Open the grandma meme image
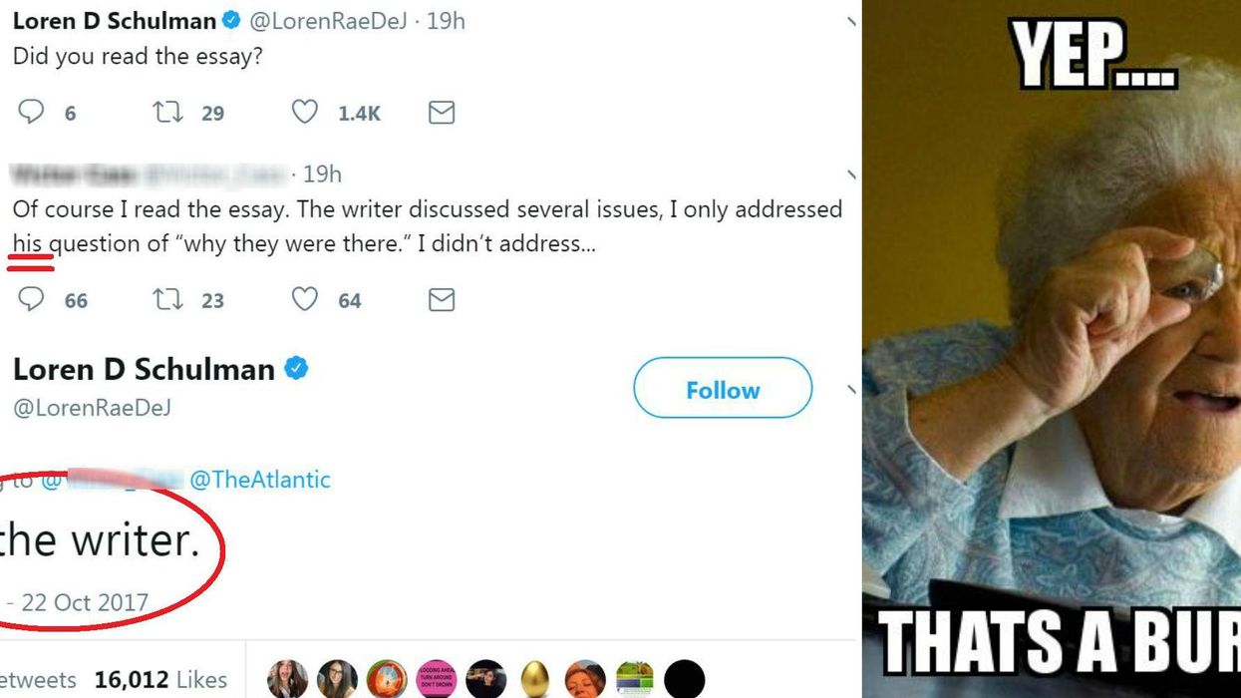This screenshot has height=698, width=1241. point(1052,349)
